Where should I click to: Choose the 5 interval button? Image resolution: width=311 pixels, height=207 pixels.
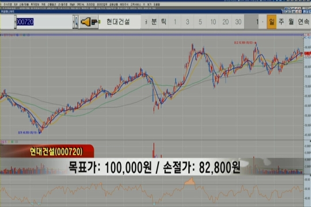pos(200,22)
